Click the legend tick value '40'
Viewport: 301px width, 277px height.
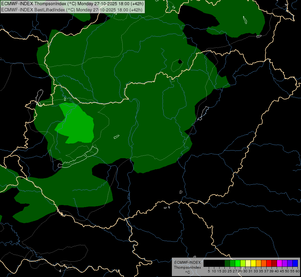pyautogui.click(x=277, y=271)
